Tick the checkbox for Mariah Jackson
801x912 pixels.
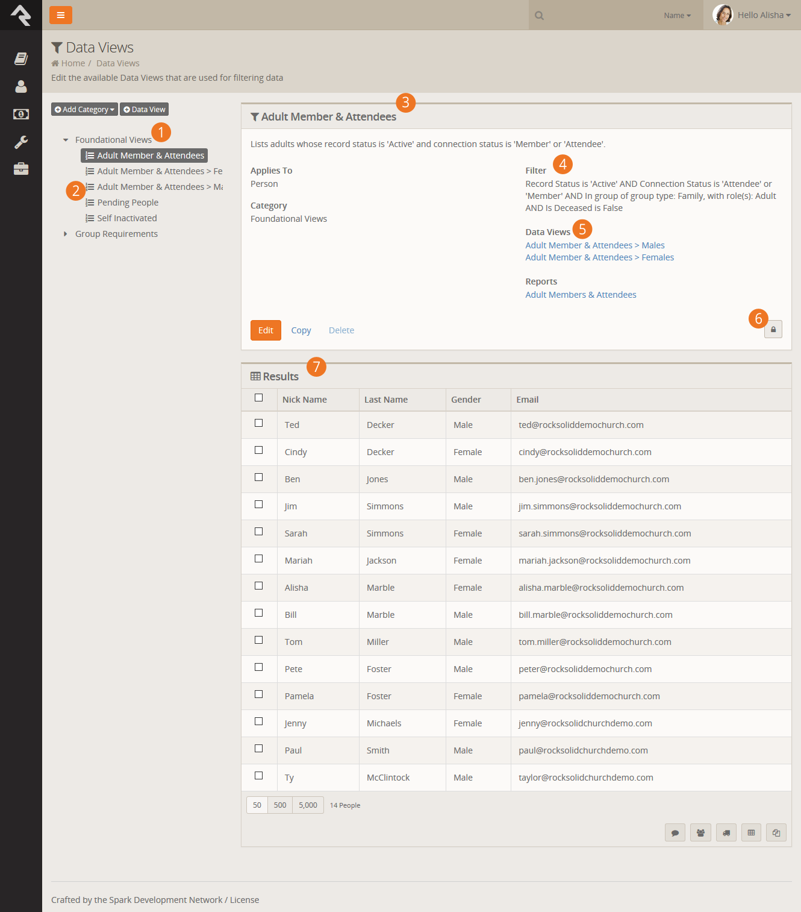coord(259,559)
